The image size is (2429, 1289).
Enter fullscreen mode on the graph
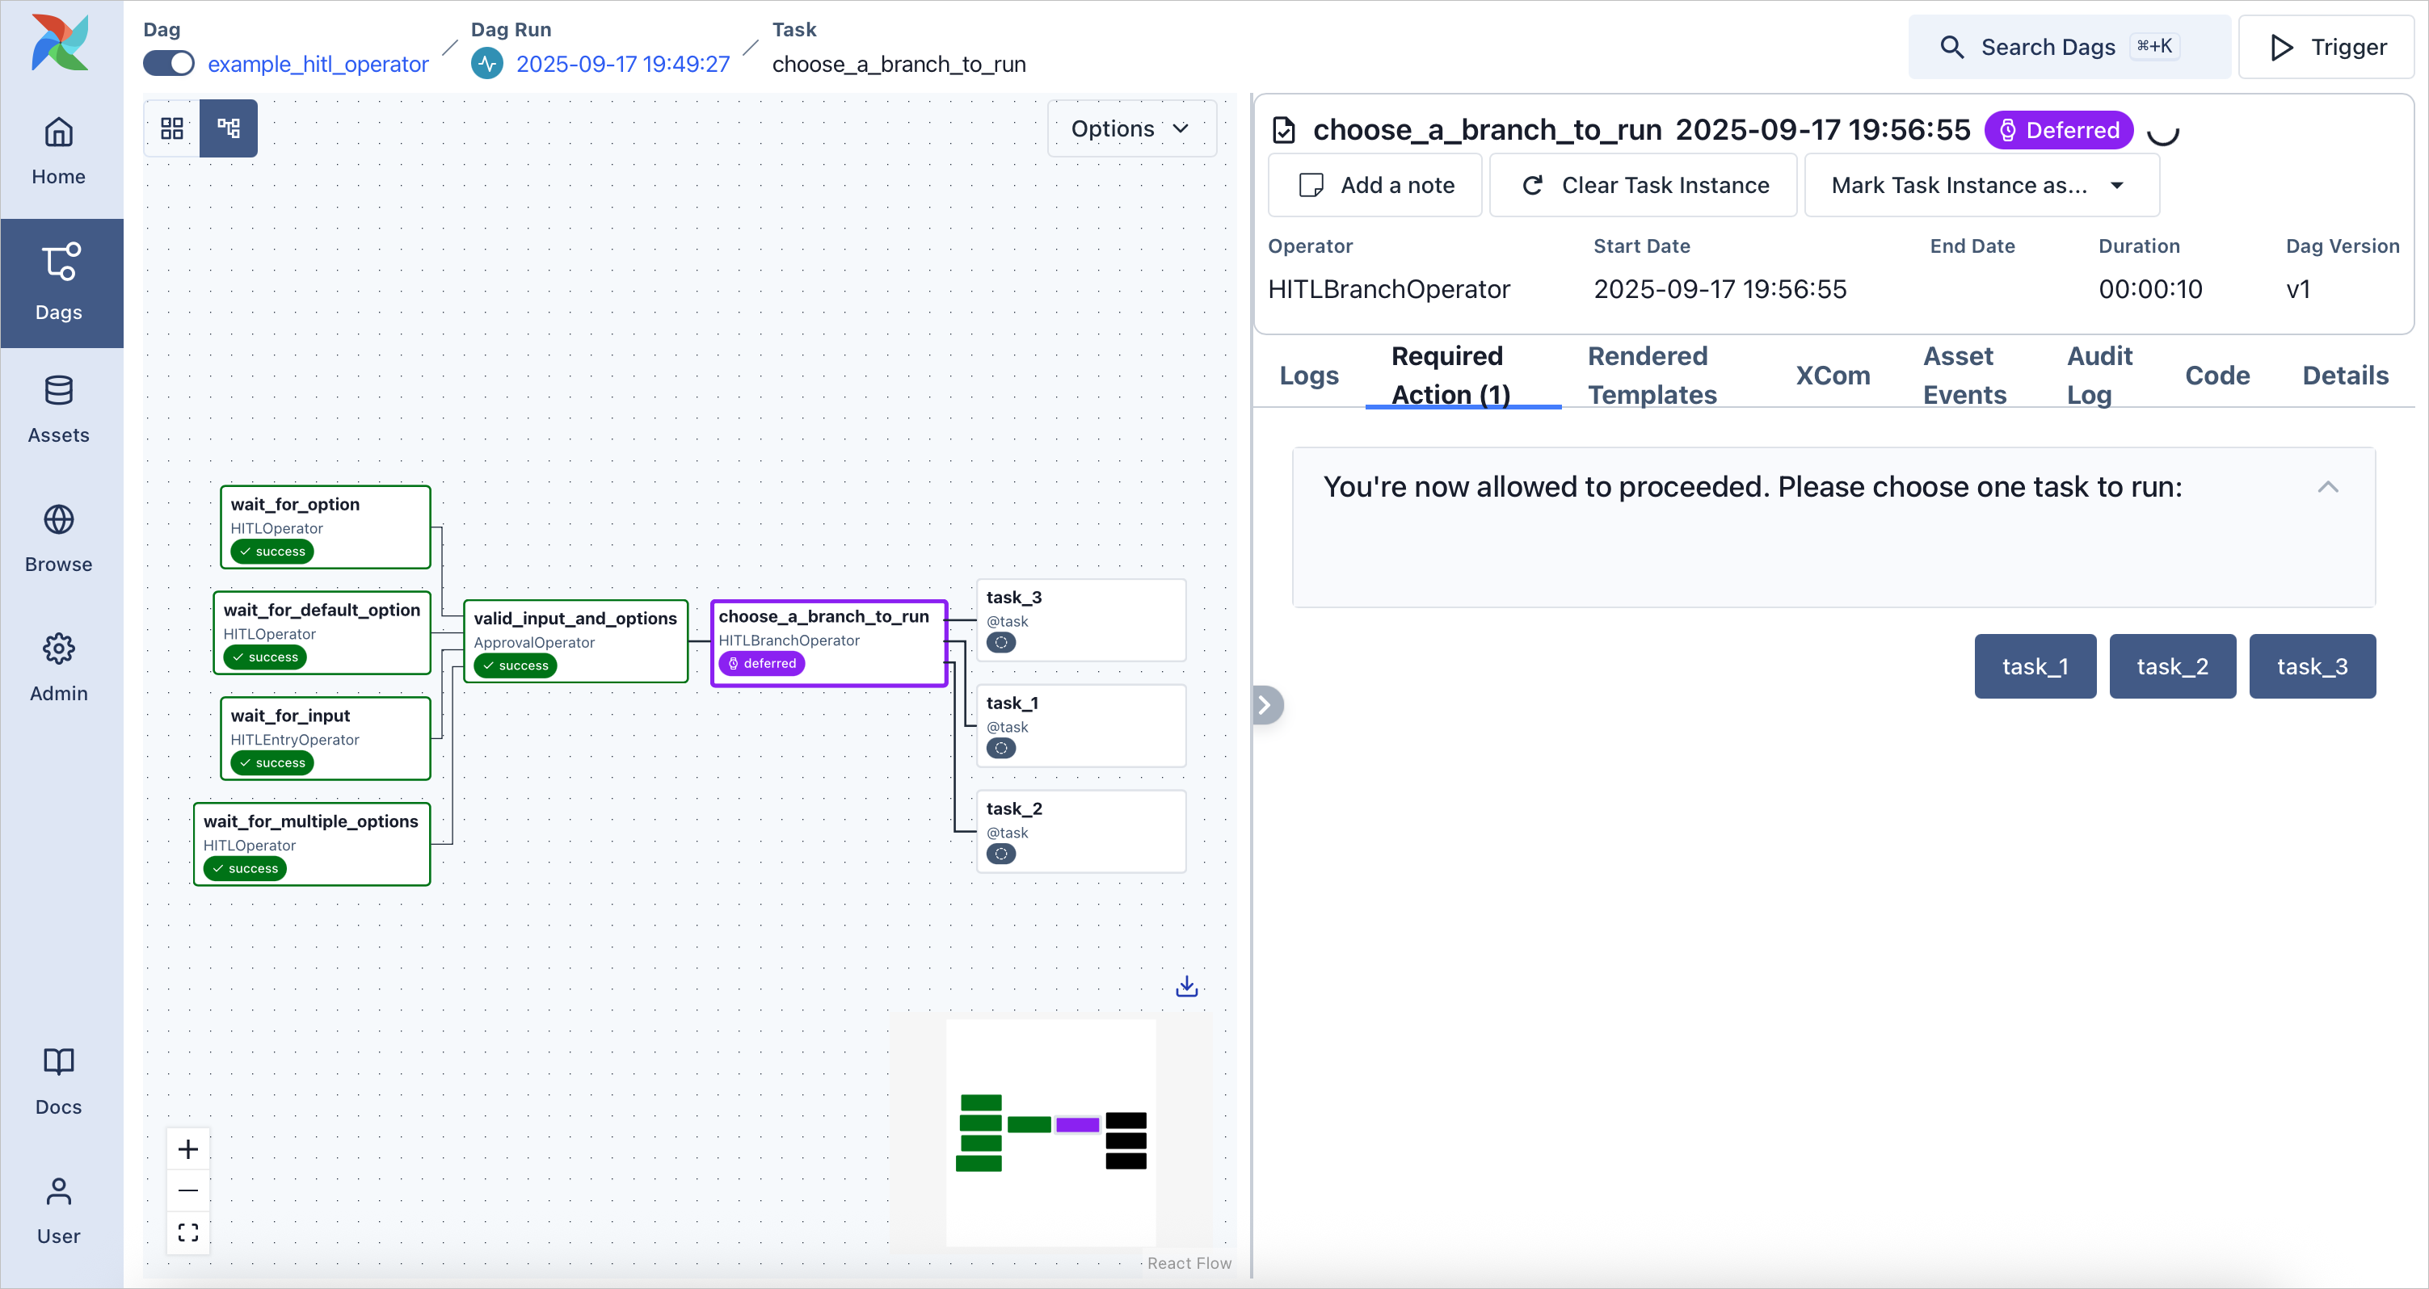tap(187, 1232)
